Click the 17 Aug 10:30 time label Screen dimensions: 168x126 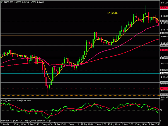(x=60, y=124)
